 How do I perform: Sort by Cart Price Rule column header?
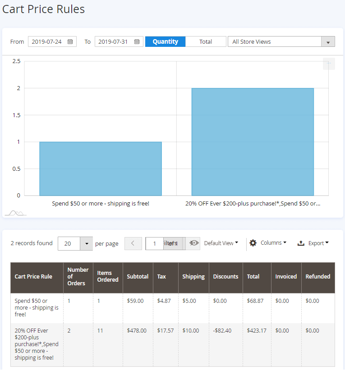tap(37, 277)
